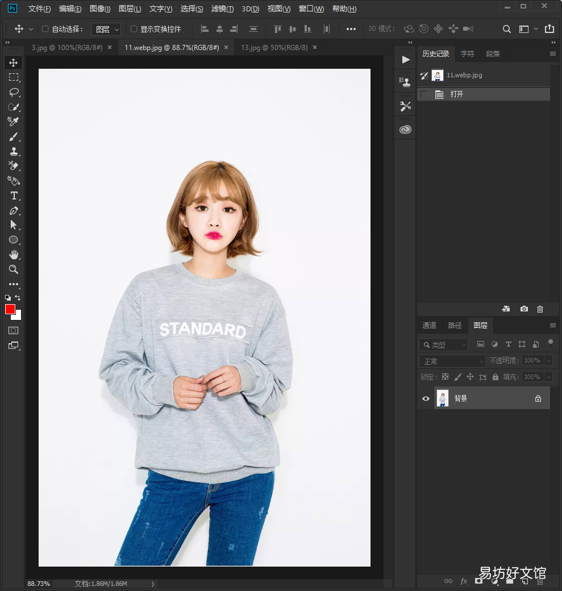Reset default foreground and background colors
This screenshot has height=591, width=562.
8,297
